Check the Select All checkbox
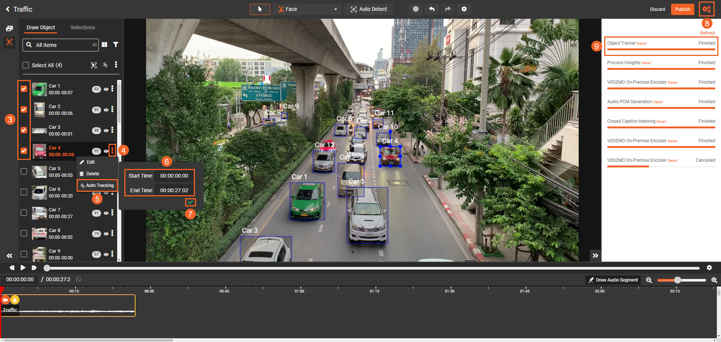The image size is (721, 342). point(26,65)
